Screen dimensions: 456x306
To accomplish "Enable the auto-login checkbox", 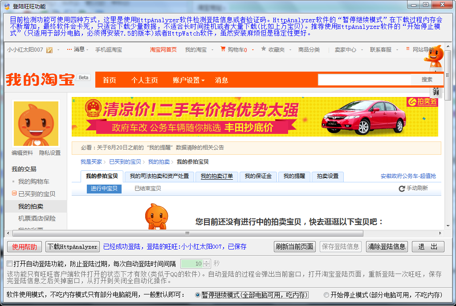I will [x=10, y=263].
